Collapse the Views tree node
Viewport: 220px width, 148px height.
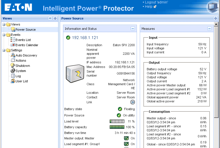4,25
